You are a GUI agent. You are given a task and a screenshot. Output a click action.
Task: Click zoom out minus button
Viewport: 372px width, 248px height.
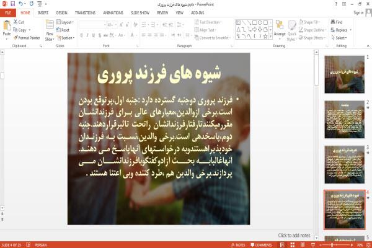tap(321, 245)
